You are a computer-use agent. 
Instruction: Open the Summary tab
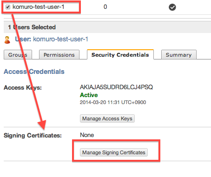click(x=179, y=55)
